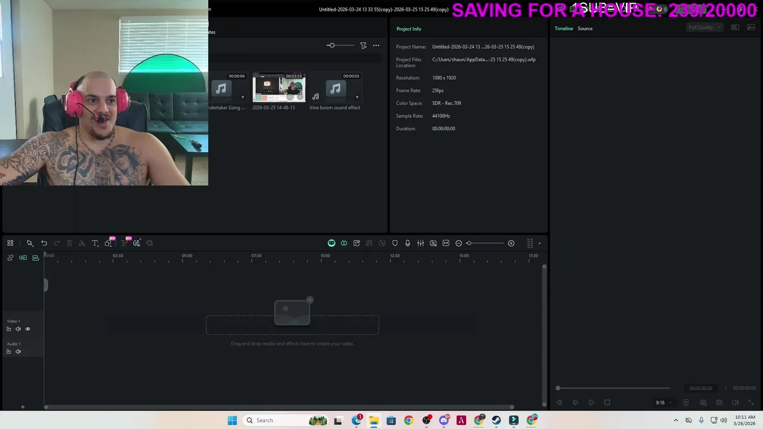Toggle the green magnetic timeline icon

[x=36, y=258]
